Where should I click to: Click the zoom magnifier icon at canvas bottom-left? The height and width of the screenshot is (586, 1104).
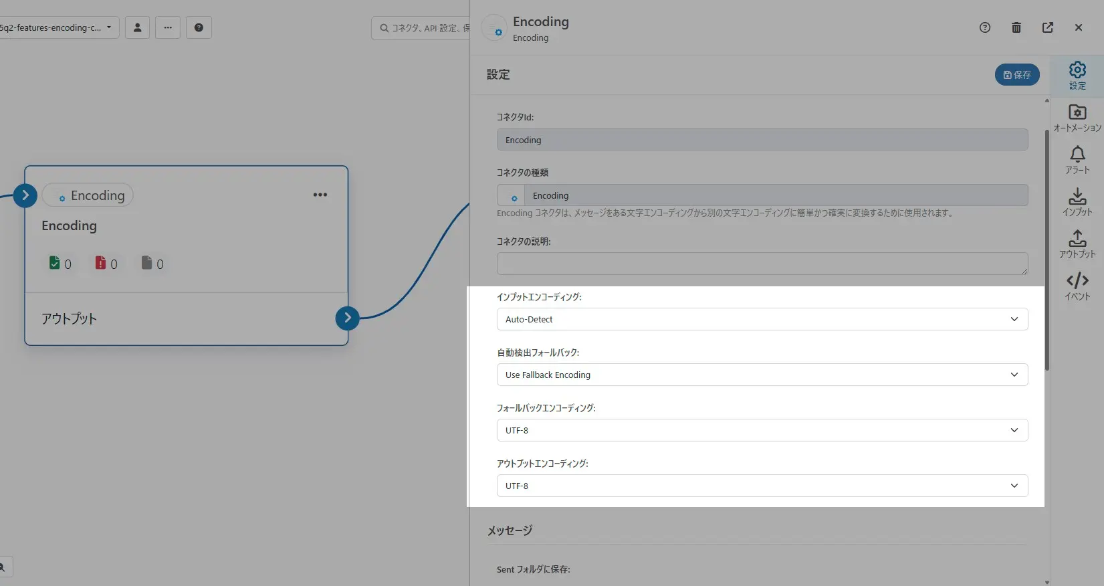click(3, 567)
